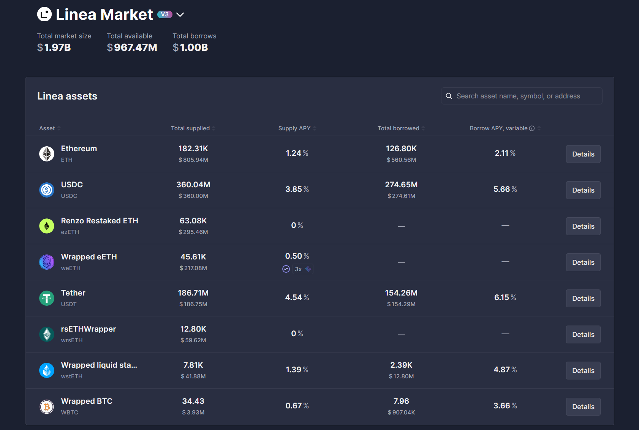This screenshot has height=430, width=639.
Task: Click the 1.24% supply APY value
Action: (297, 153)
